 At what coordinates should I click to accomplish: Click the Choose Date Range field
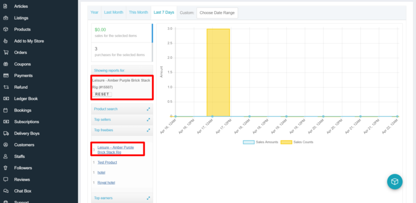tap(217, 13)
